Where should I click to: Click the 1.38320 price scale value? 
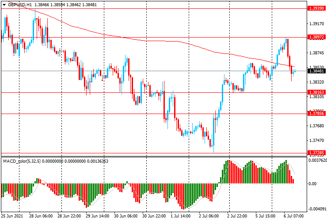tap(316, 82)
